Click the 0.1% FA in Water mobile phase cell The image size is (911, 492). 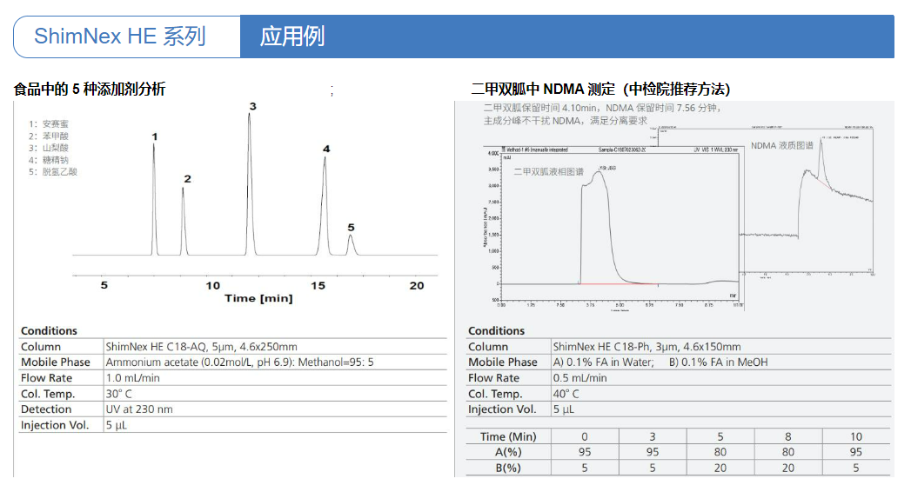coord(602,362)
